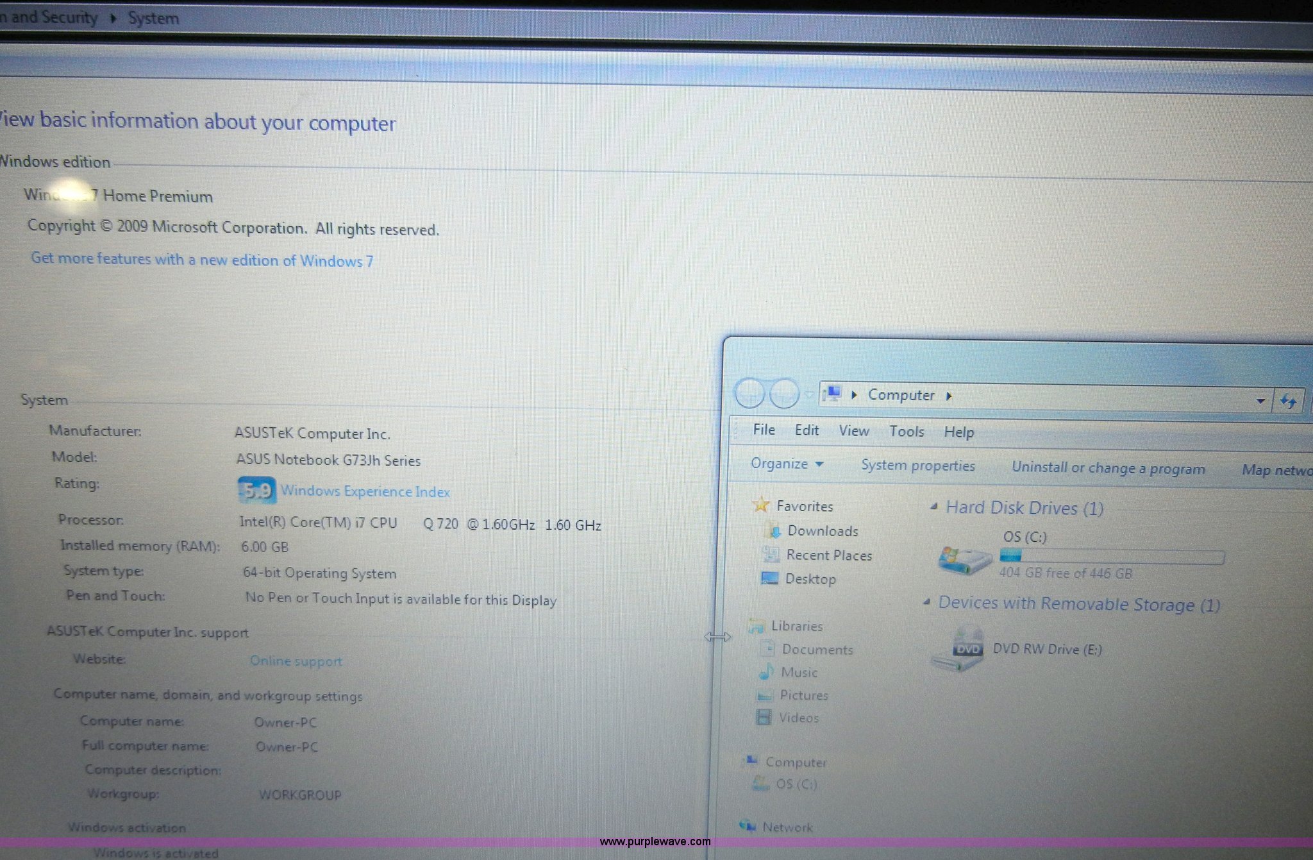Image resolution: width=1313 pixels, height=860 pixels.
Task: Open the View menu
Action: pos(853,431)
